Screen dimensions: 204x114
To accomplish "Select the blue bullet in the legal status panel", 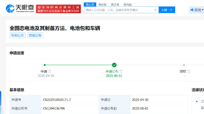I will click(197, 101).
